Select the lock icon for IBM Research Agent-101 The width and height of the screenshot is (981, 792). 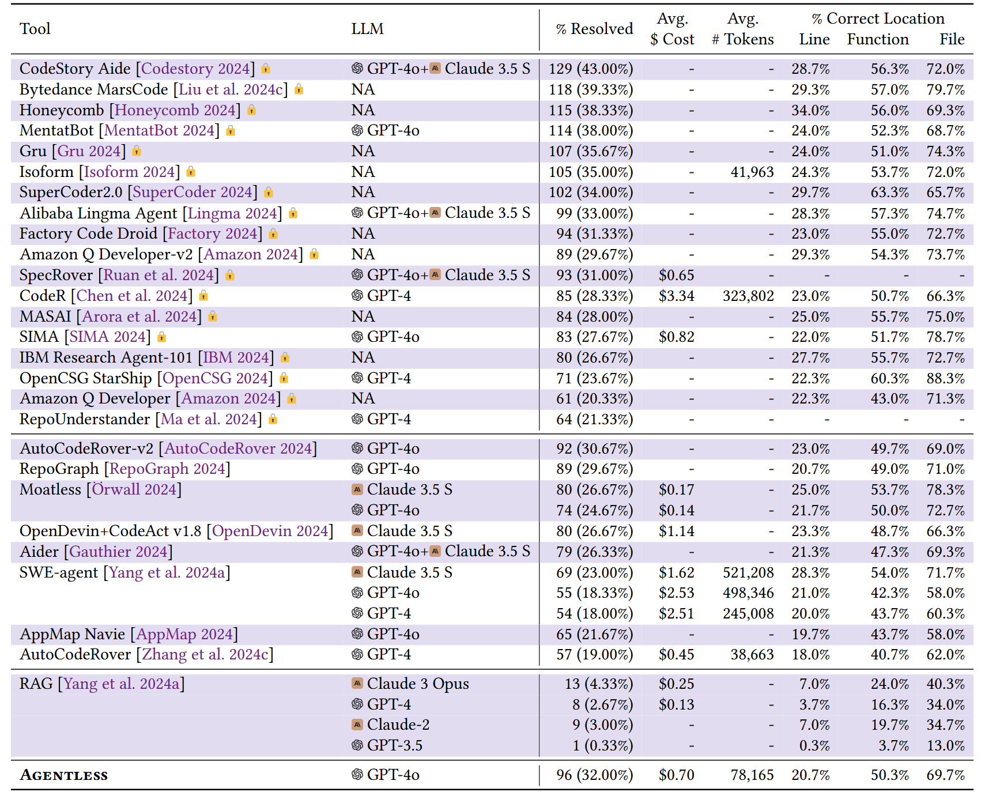click(285, 357)
